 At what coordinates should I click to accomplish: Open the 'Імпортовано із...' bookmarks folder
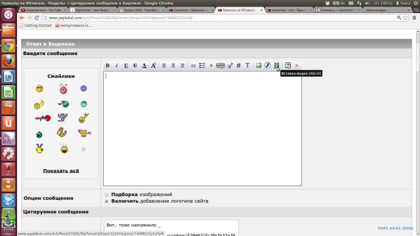(73, 26)
